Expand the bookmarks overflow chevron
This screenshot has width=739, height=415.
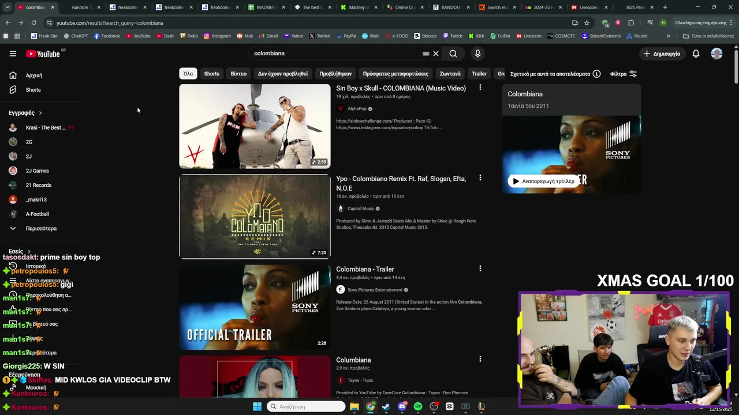668,36
